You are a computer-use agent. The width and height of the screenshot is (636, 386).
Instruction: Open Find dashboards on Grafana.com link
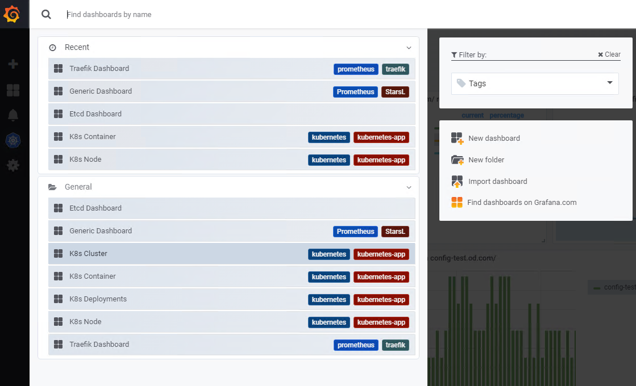[x=521, y=203]
